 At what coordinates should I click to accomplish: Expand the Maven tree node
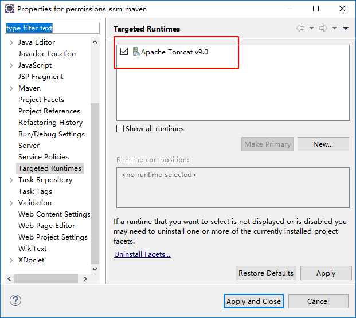pos(11,88)
